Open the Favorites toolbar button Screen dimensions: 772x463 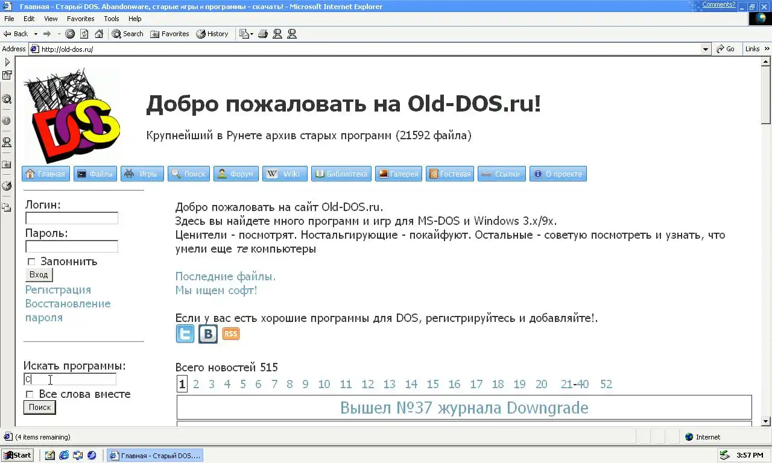(x=170, y=34)
